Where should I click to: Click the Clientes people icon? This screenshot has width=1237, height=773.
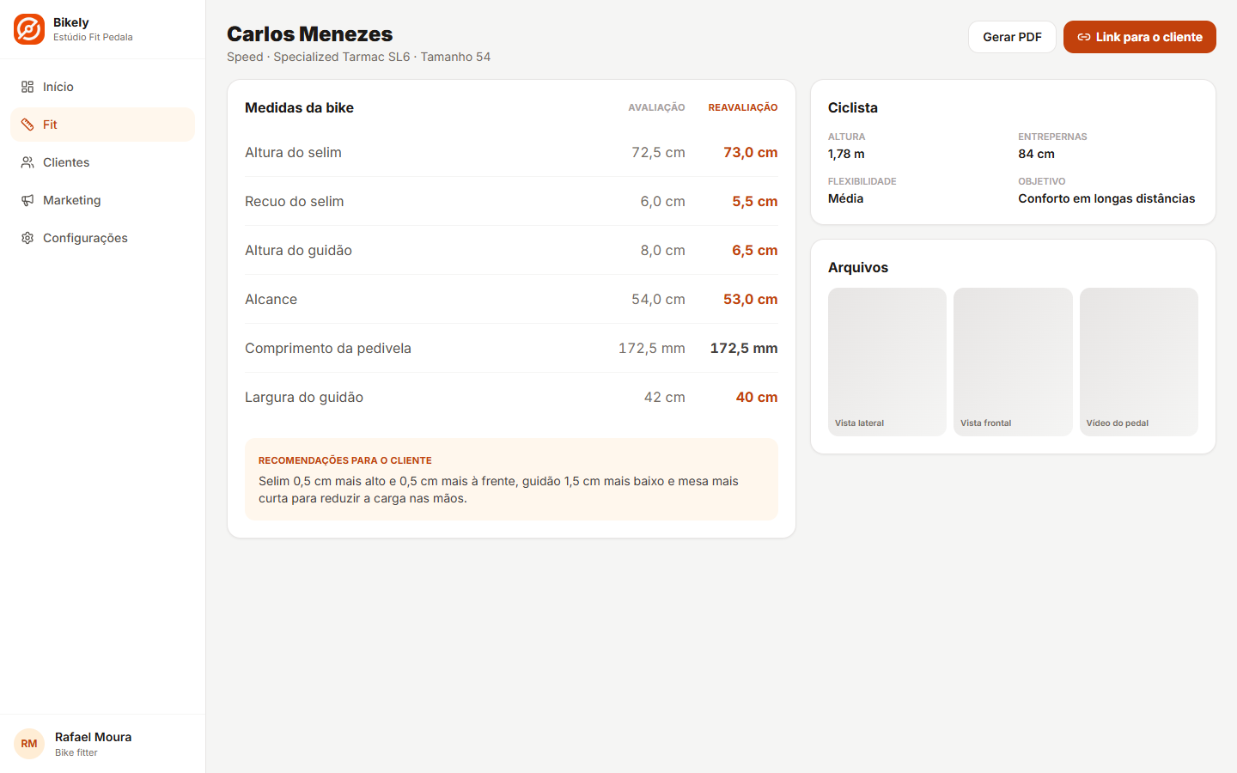[27, 162]
